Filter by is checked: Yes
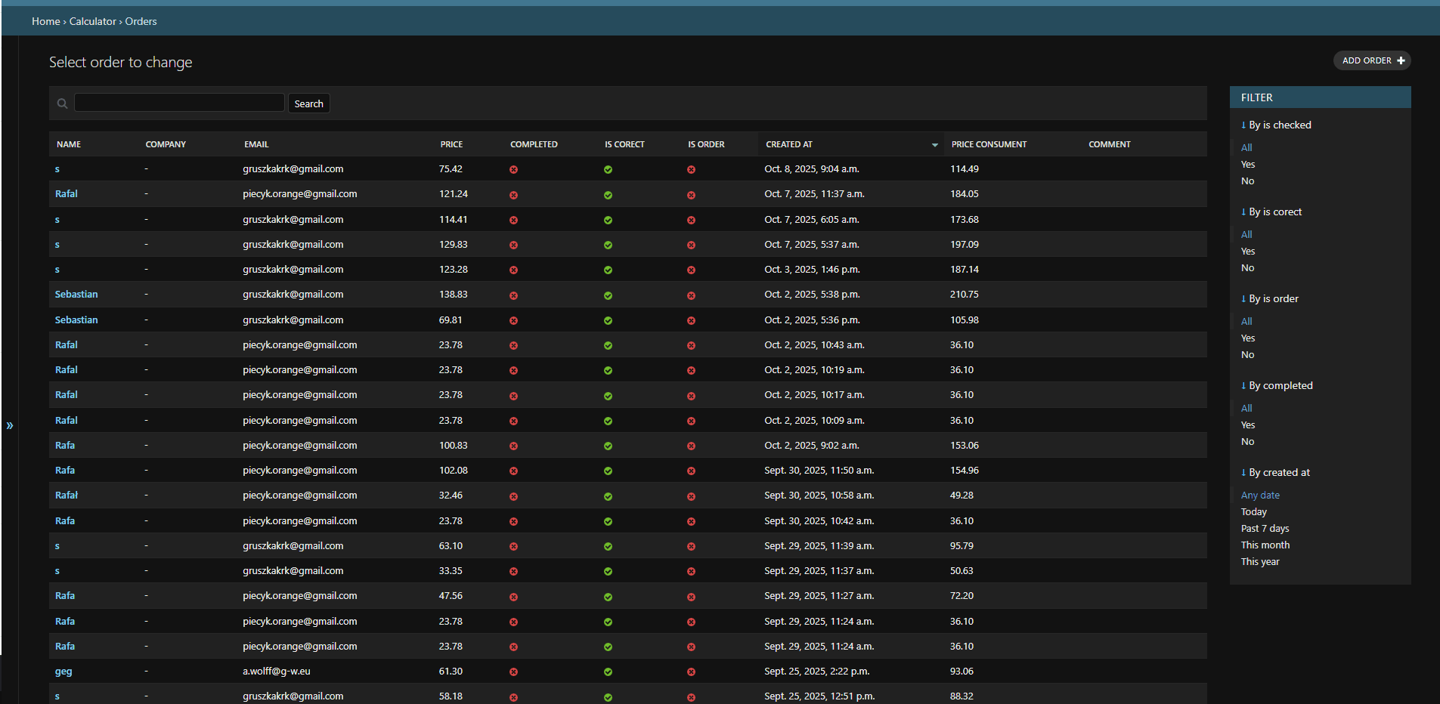Image resolution: width=1440 pixels, height=704 pixels. point(1247,165)
